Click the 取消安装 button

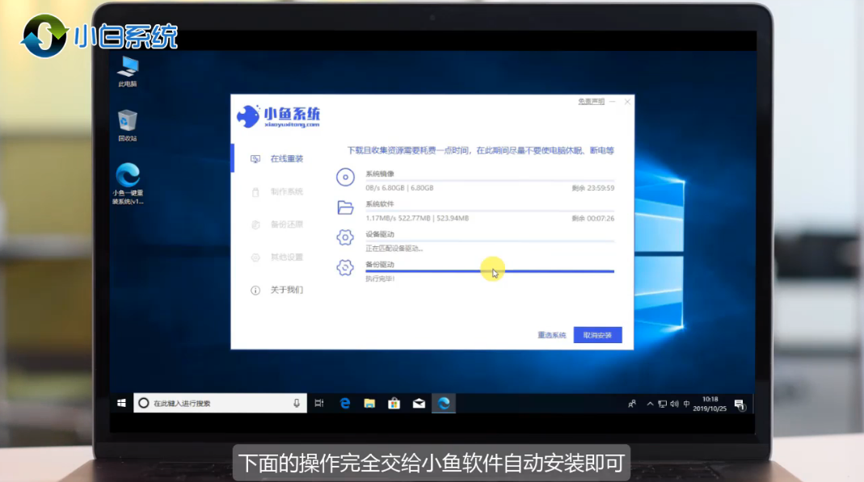click(x=598, y=335)
